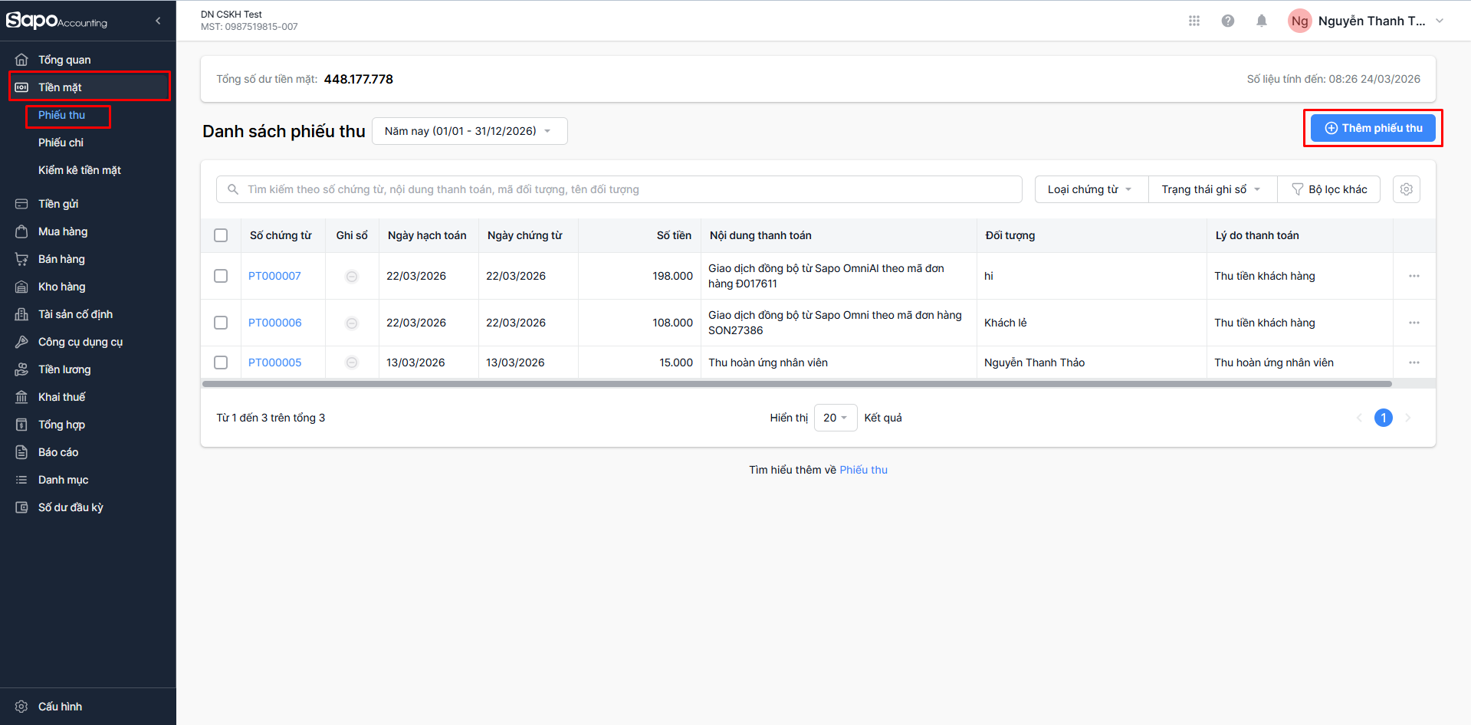Screen dimensions: 1471x725
Task: Open more actions for receipt PT000007
Action: [x=1414, y=276]
